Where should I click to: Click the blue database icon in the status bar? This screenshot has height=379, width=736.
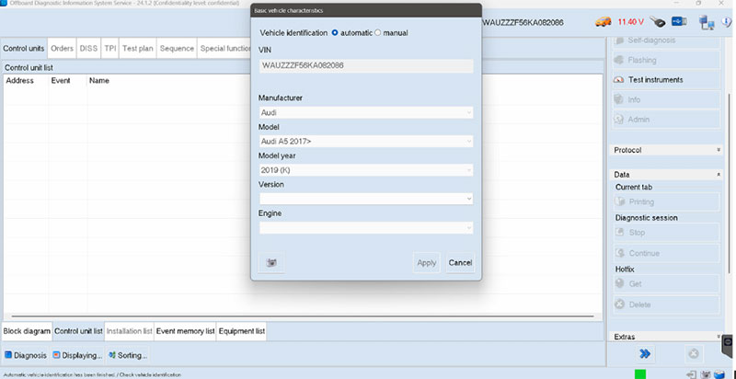tap(719, 374)
